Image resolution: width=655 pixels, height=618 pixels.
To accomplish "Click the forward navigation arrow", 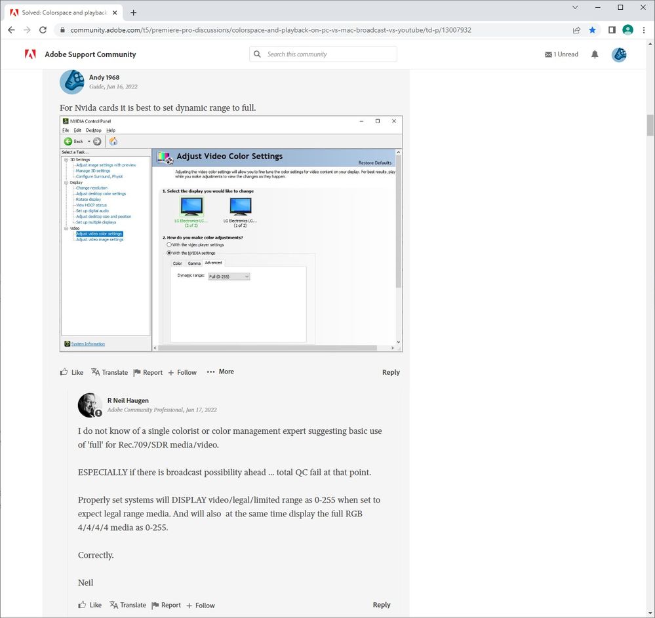I will (x=27, y=30).
